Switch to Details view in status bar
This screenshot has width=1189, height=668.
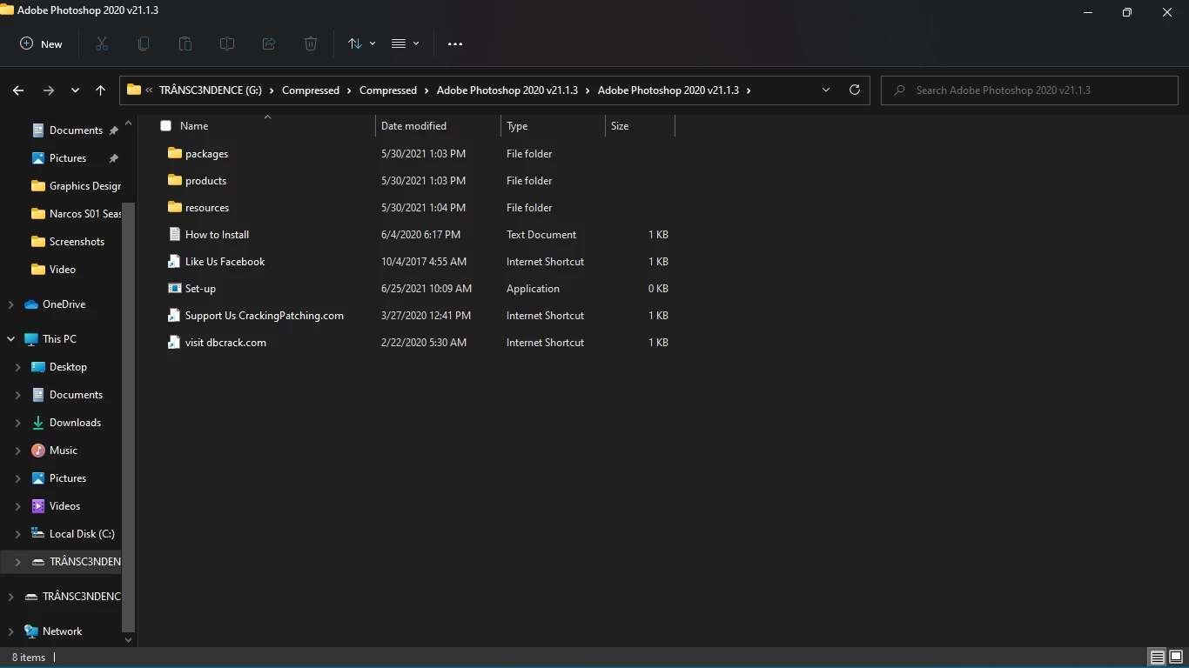1158,658
